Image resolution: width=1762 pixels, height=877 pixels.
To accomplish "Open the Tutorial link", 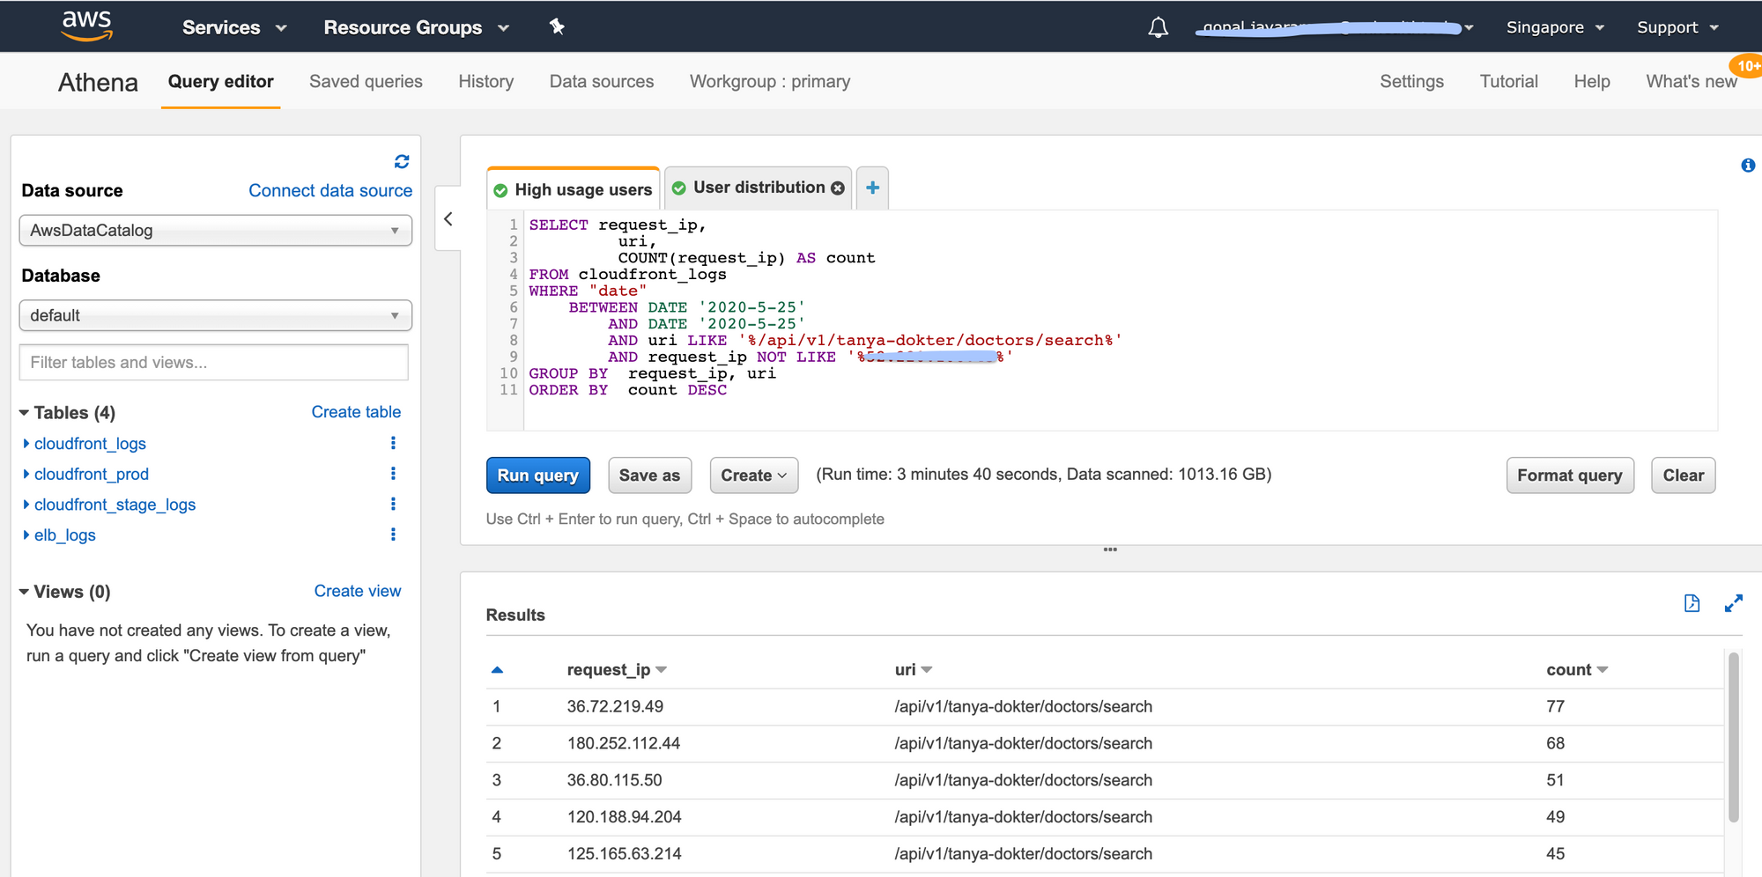I will [x=1508, y=82].
